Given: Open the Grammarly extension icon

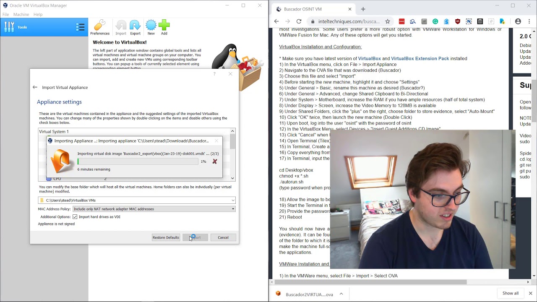Looking at the screenshot, I should pos(435,21).
